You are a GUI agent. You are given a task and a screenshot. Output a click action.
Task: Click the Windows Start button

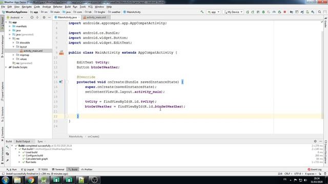tap(5, 180)
